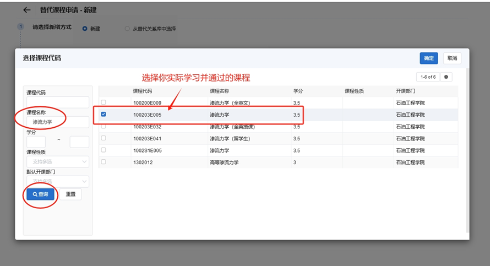Click the 课程代码 input field
The width and height of the screenshot is (490, 266).
(57, 102)
